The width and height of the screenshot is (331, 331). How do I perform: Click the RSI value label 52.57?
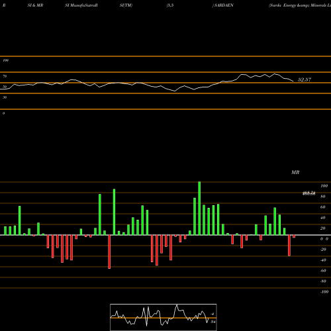click(x=305, y=79)
